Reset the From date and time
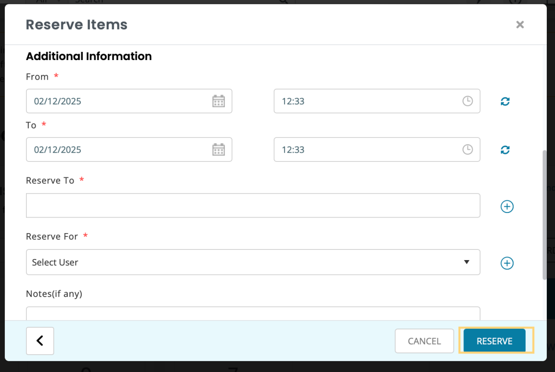This screenshot has height=372, width=555. [505, 102]
